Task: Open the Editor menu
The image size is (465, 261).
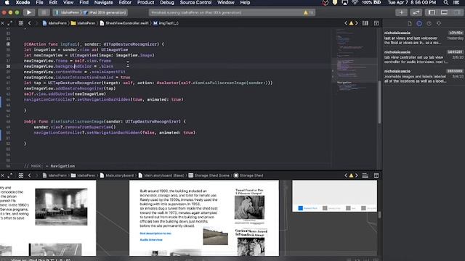Action: [x=125, y=2]
